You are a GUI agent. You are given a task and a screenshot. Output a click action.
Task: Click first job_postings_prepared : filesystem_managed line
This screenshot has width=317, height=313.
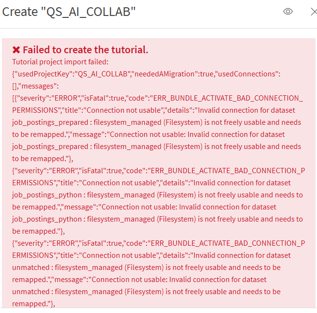[156, 122]
